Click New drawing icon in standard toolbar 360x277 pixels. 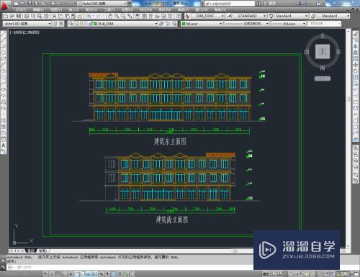pyautogui.click(x=6, y=16)
